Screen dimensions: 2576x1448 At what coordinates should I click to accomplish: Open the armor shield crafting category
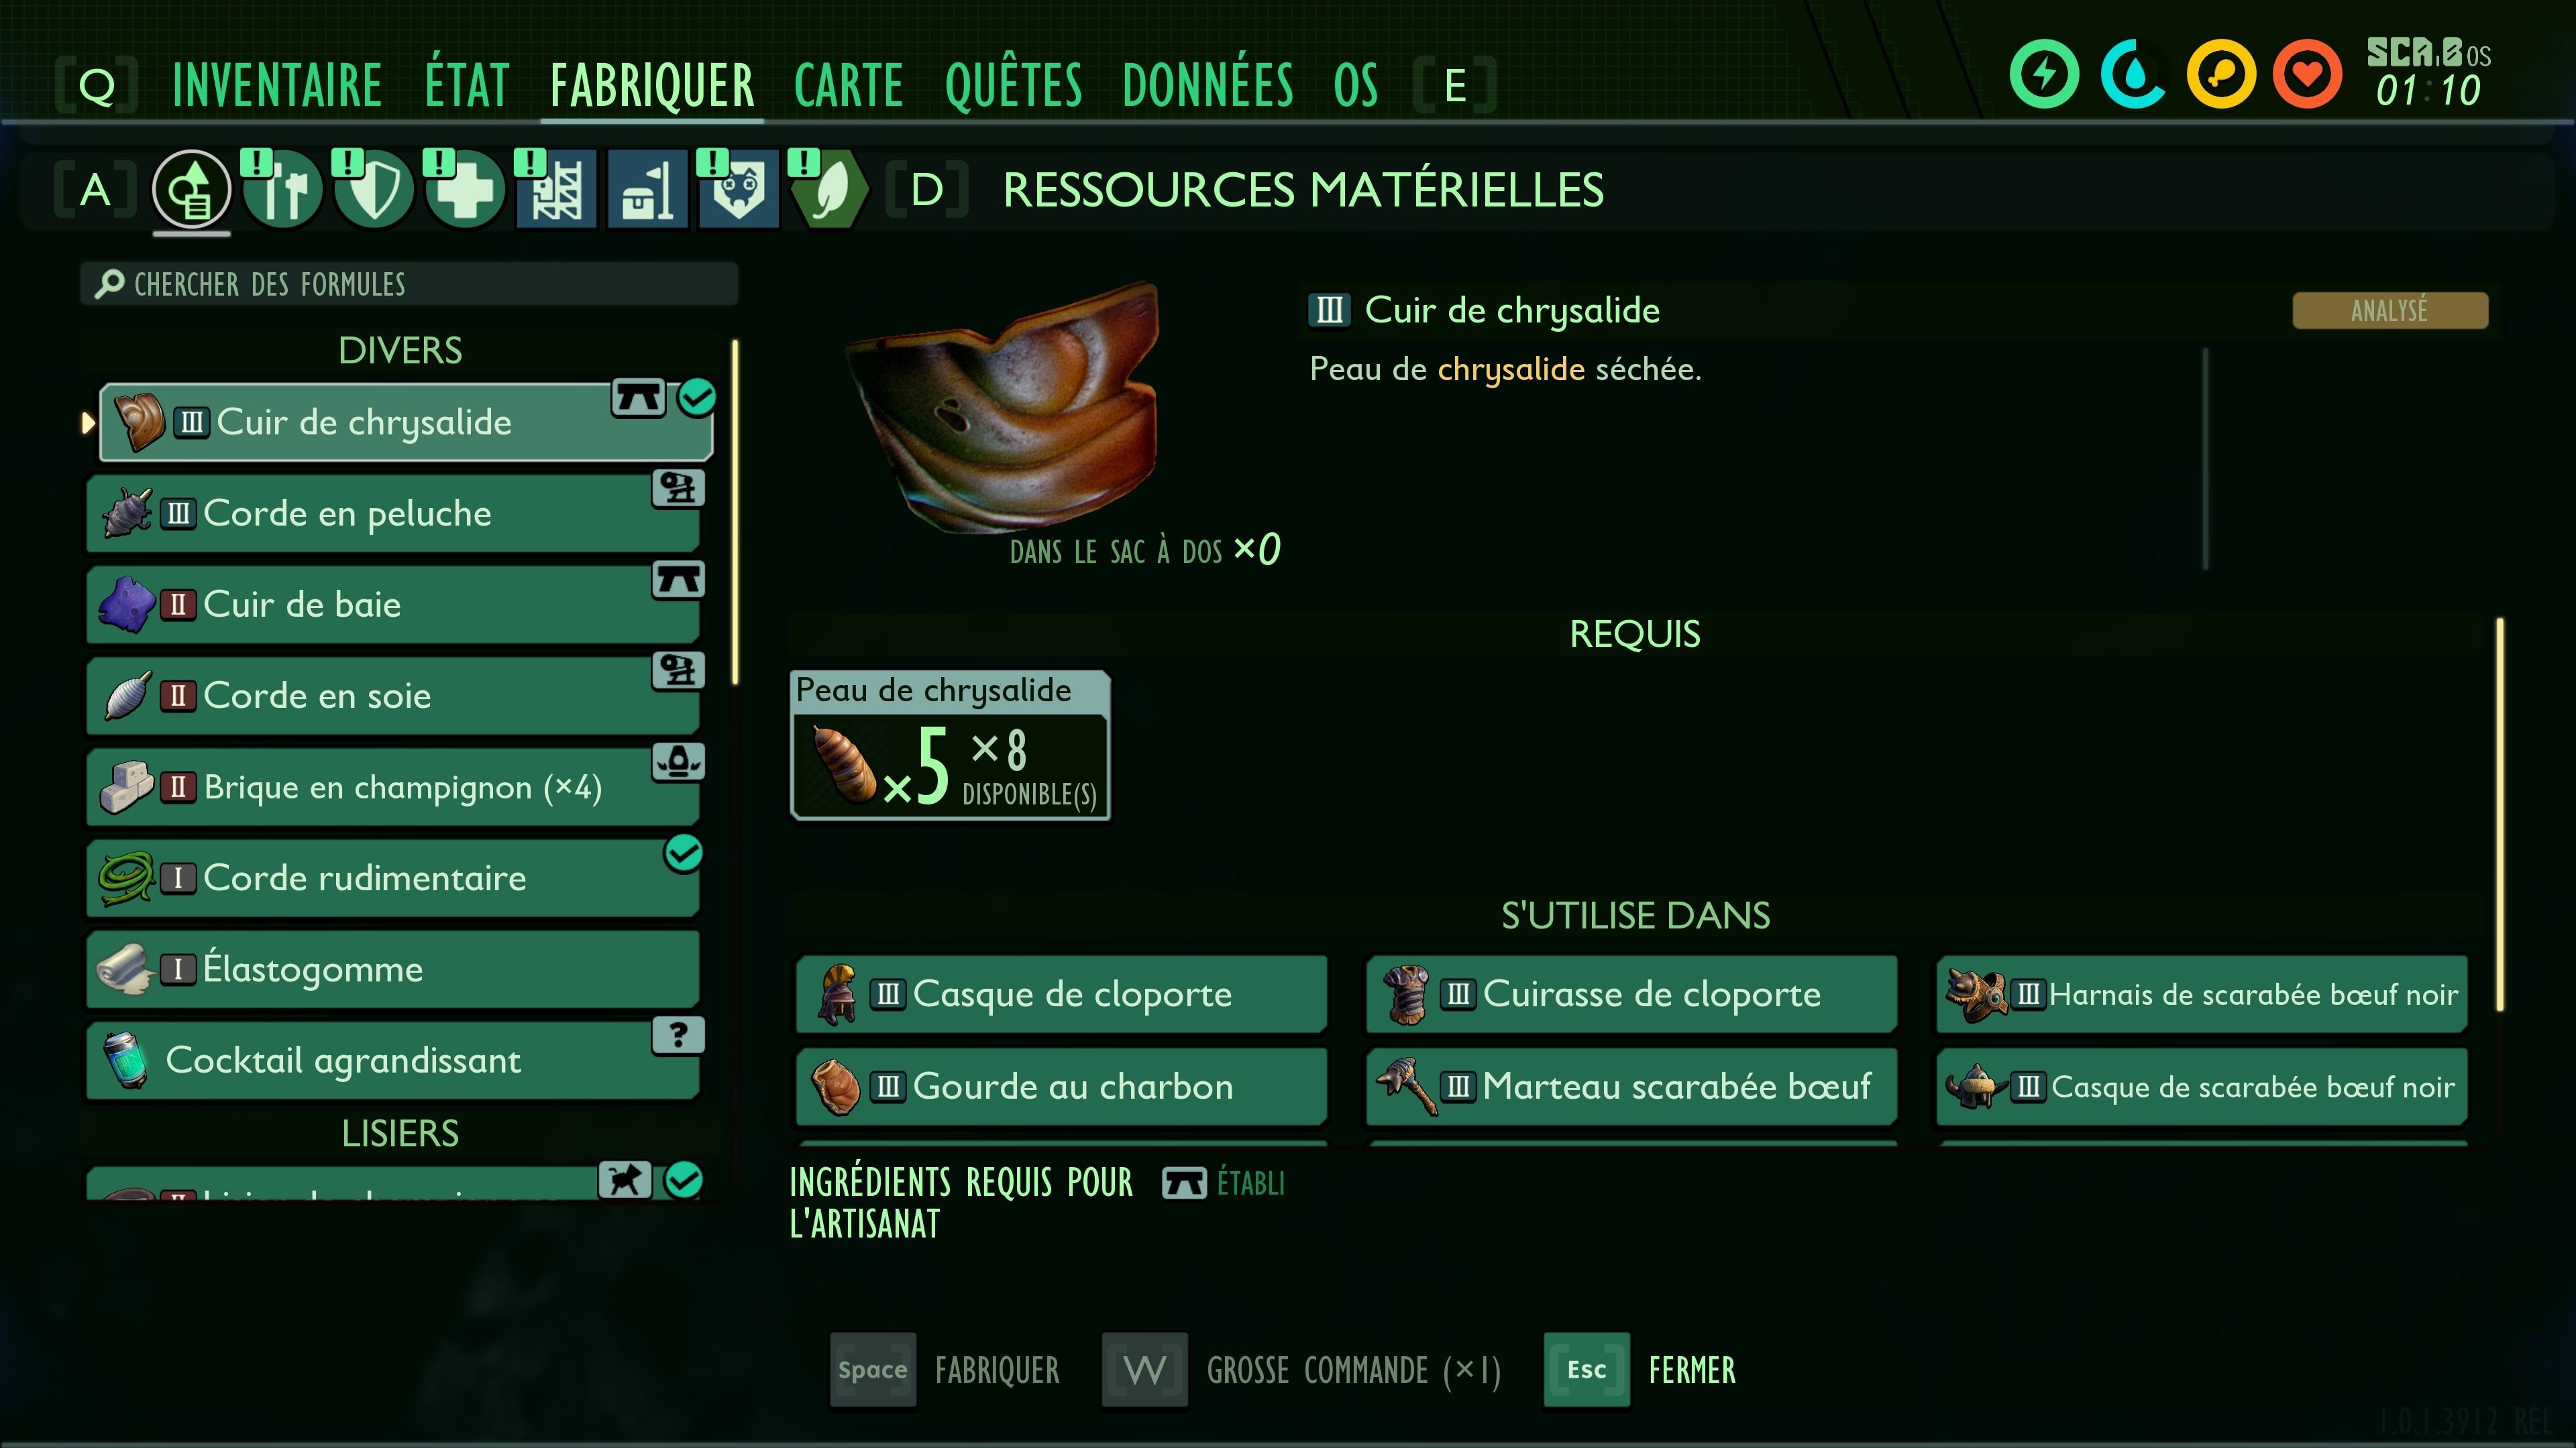click(373, 189)
